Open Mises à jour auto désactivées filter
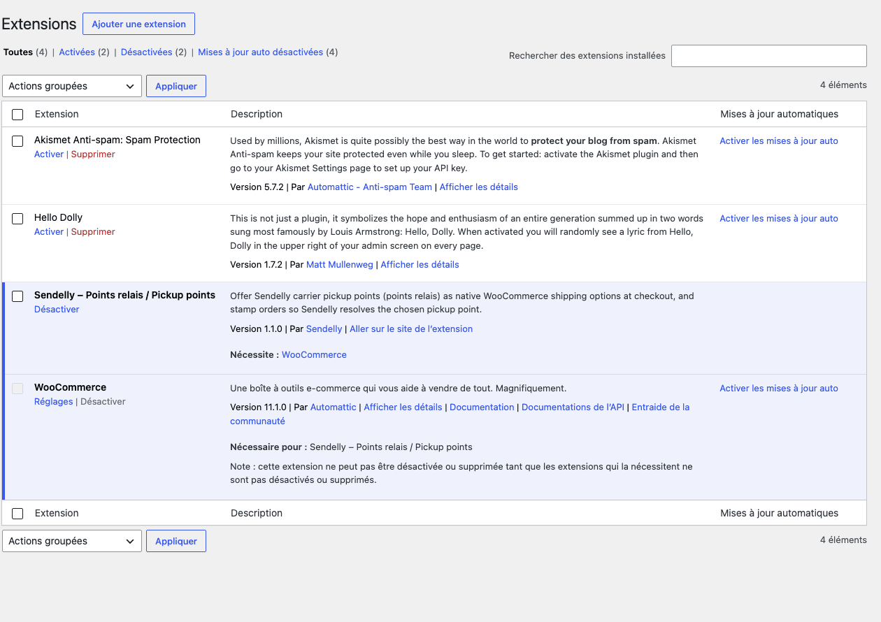Screen dimensions: 881x622 point(261,52)
